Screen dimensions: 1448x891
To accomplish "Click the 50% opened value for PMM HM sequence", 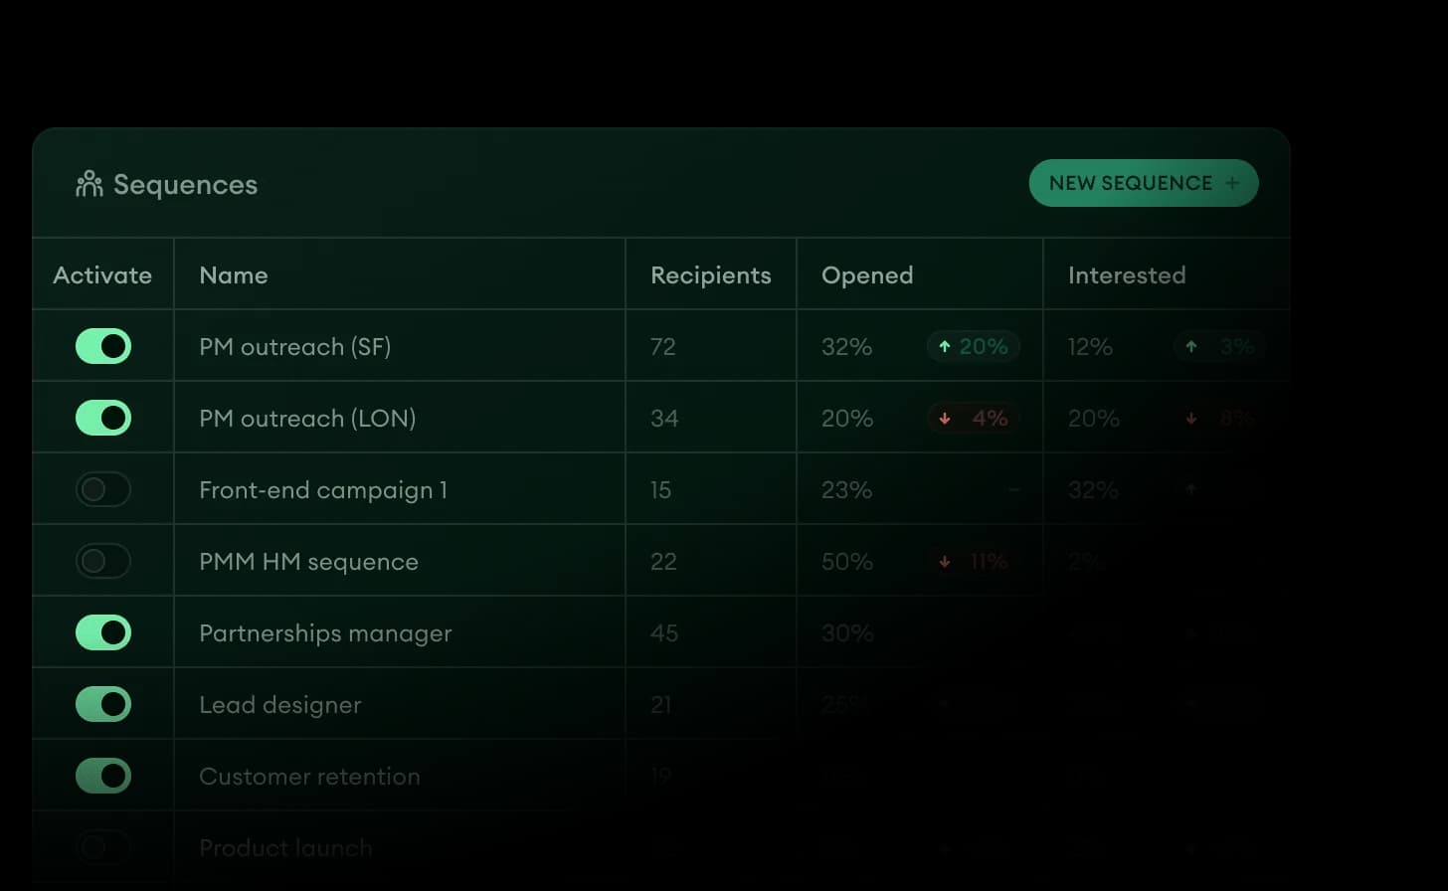I will pyautogui.click(x=845, y=561).
